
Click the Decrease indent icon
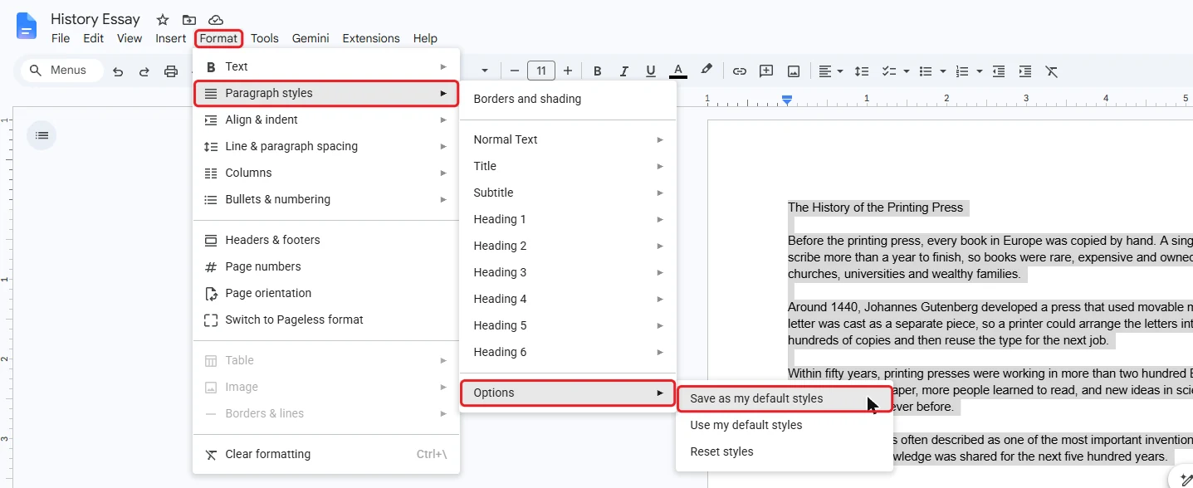coord(999,71)
